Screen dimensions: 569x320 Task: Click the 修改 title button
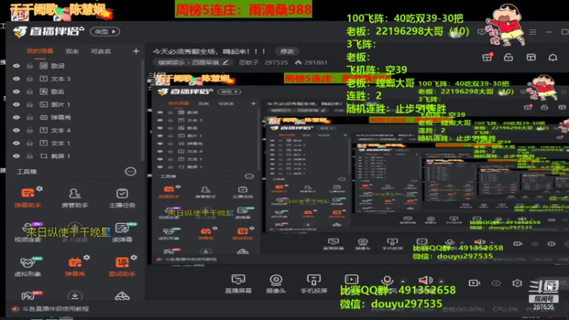pyautogui.click(x=287, y=51)
